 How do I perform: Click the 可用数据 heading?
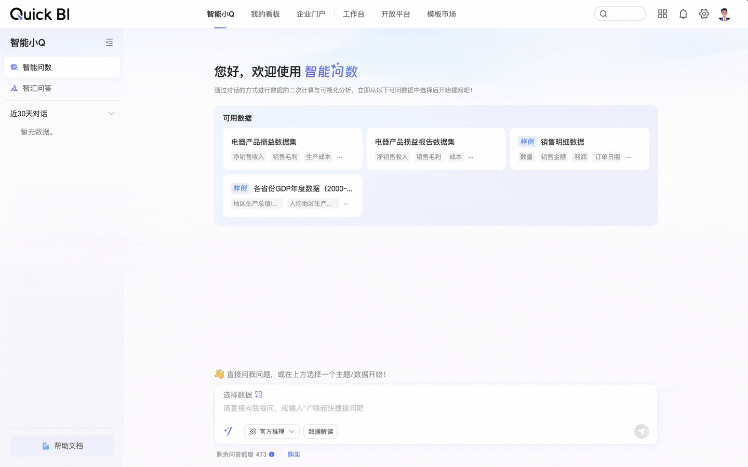coord(237,118)
